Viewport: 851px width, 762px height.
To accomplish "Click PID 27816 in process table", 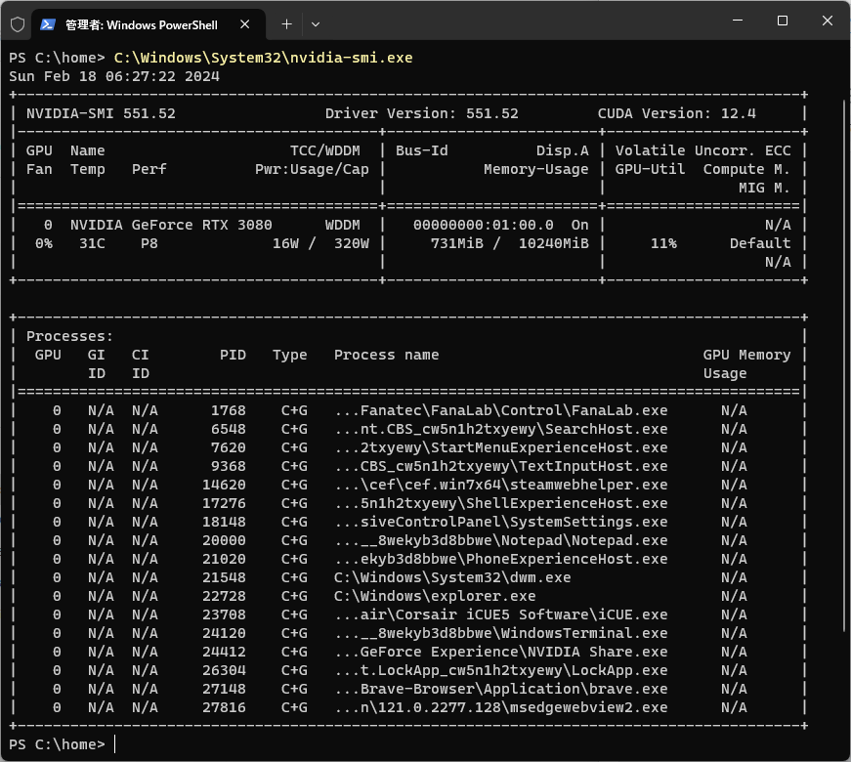I will 224,707.
